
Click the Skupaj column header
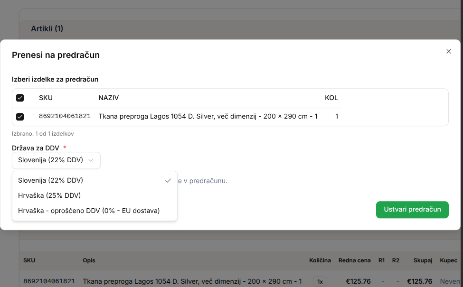pyautogui.click(x=422, y=260)
